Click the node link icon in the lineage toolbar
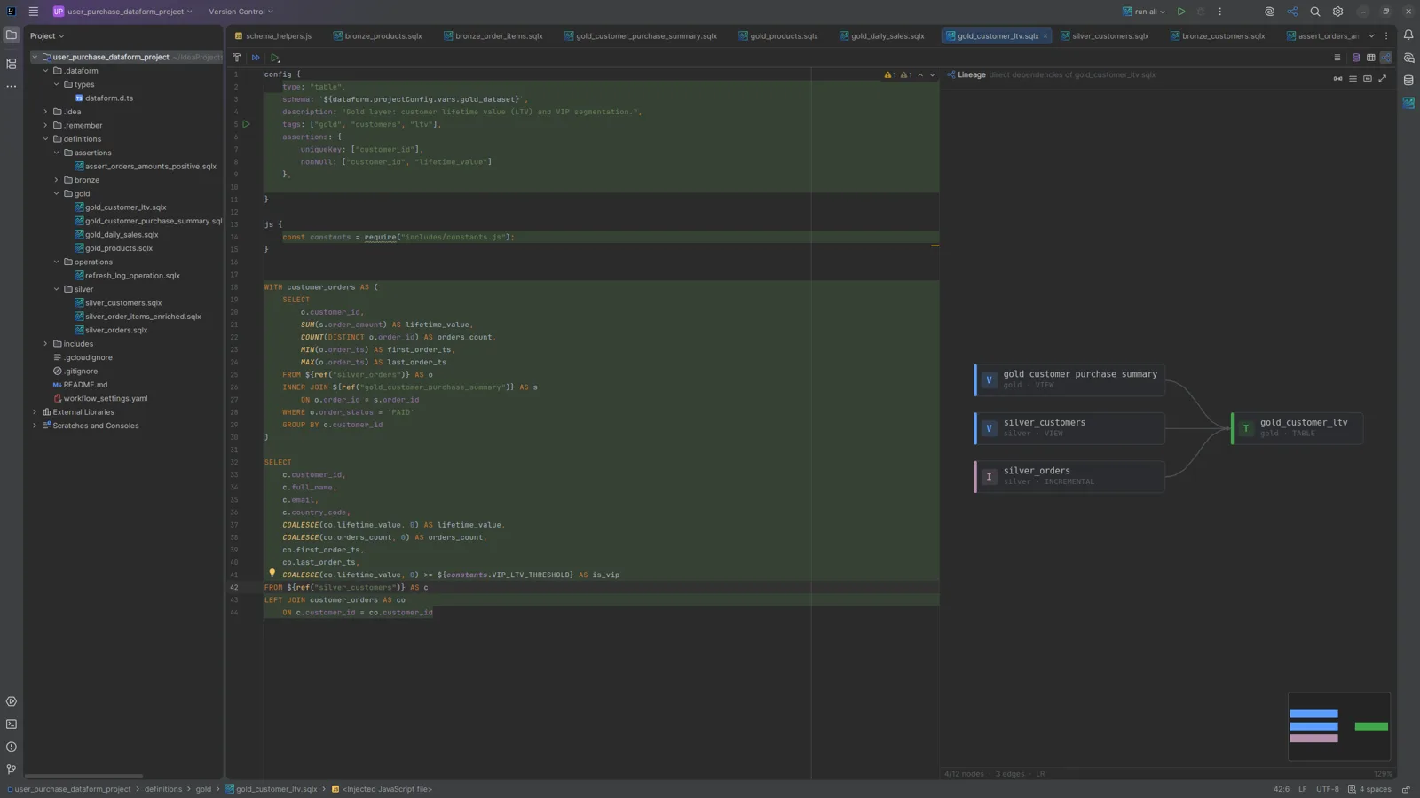The height and width of the screenshot is (798, 1420). click(1337, 78)
